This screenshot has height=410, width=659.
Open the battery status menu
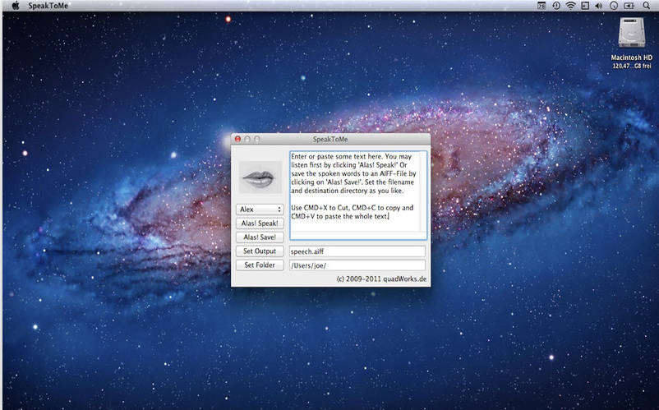(x=629, y=6)
